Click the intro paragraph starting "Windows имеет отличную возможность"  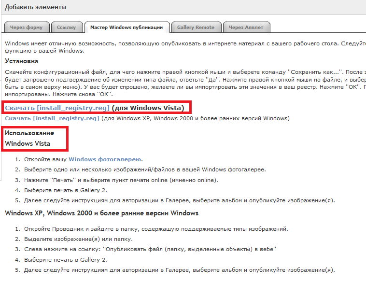pyautogui.click(x=185, y=47)
